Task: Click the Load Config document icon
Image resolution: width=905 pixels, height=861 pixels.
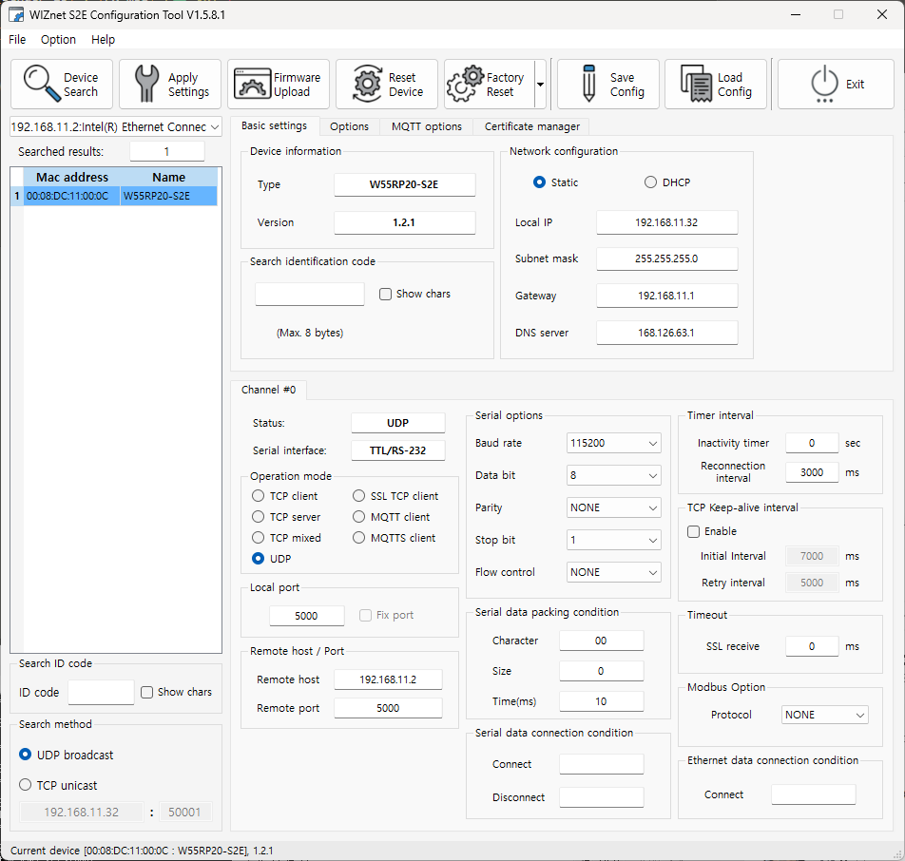Action: [x=697, y=84]
